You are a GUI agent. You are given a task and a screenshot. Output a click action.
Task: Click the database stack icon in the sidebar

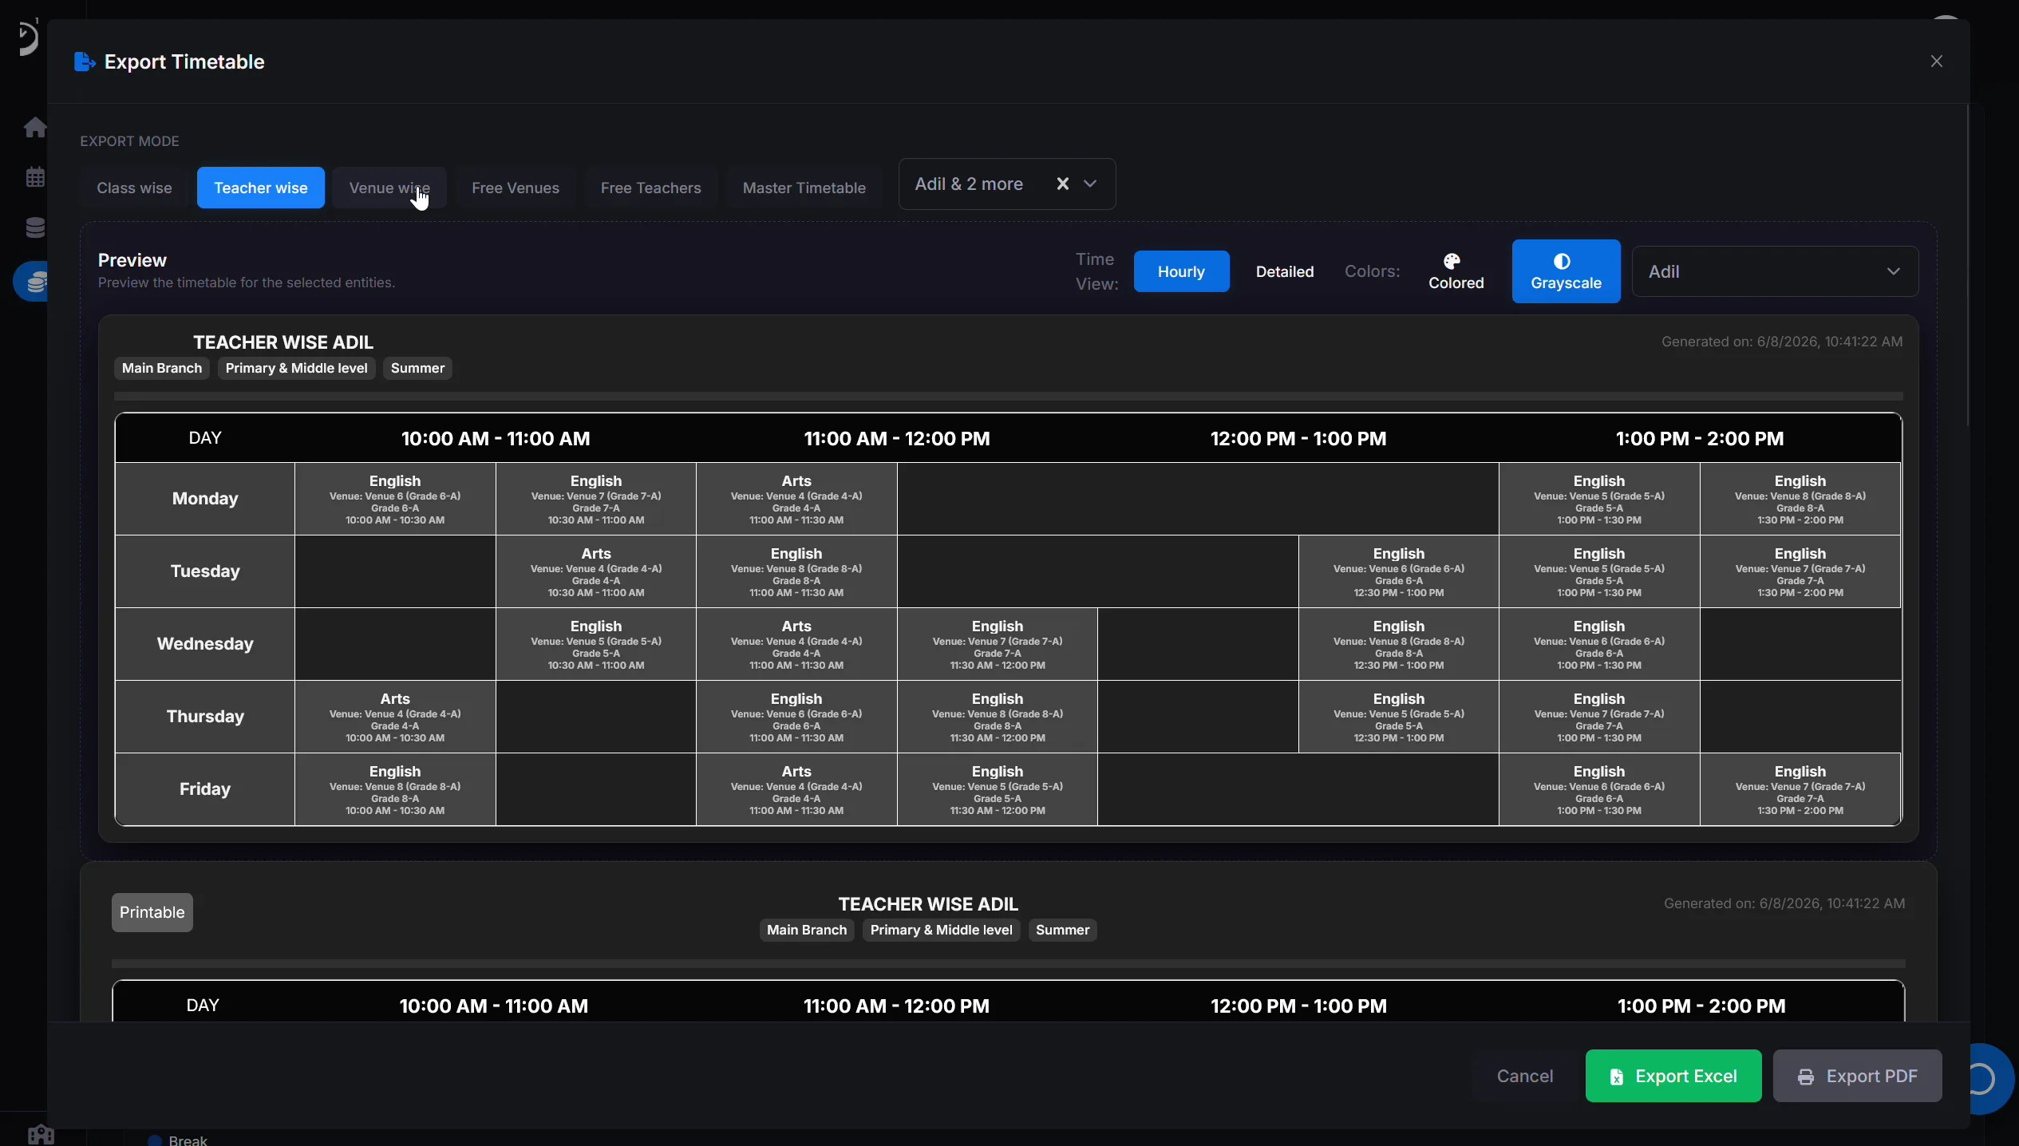(34, 227)
